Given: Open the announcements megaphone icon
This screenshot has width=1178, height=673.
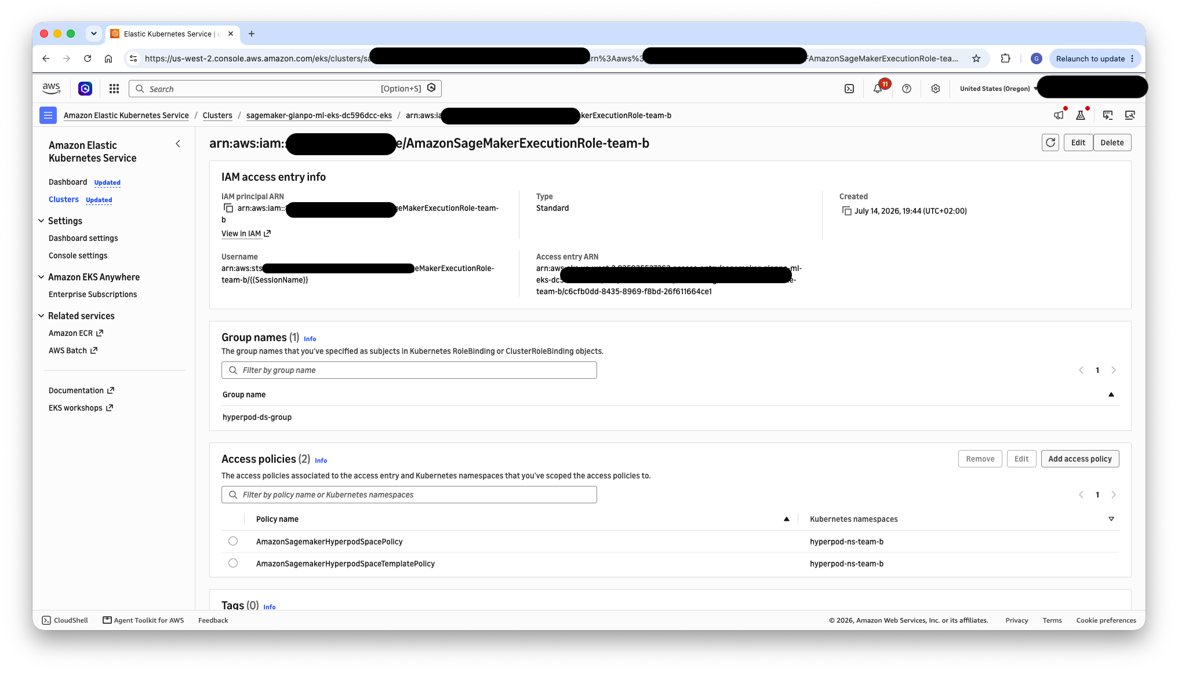Looking at the screenshot, I should 1059,115.
